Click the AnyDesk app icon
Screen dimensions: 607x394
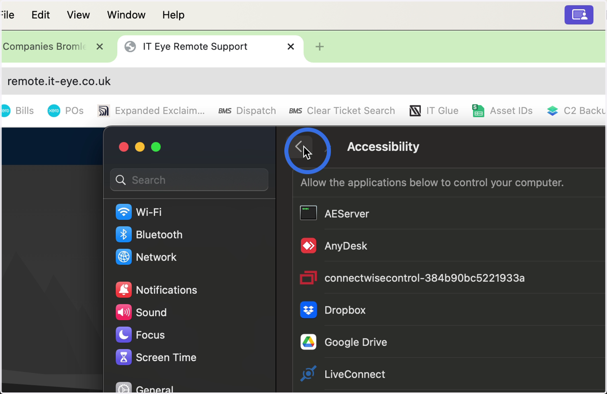309,246
